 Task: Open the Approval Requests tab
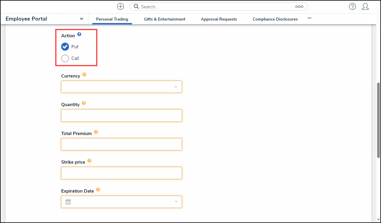[x=219, y=19]
